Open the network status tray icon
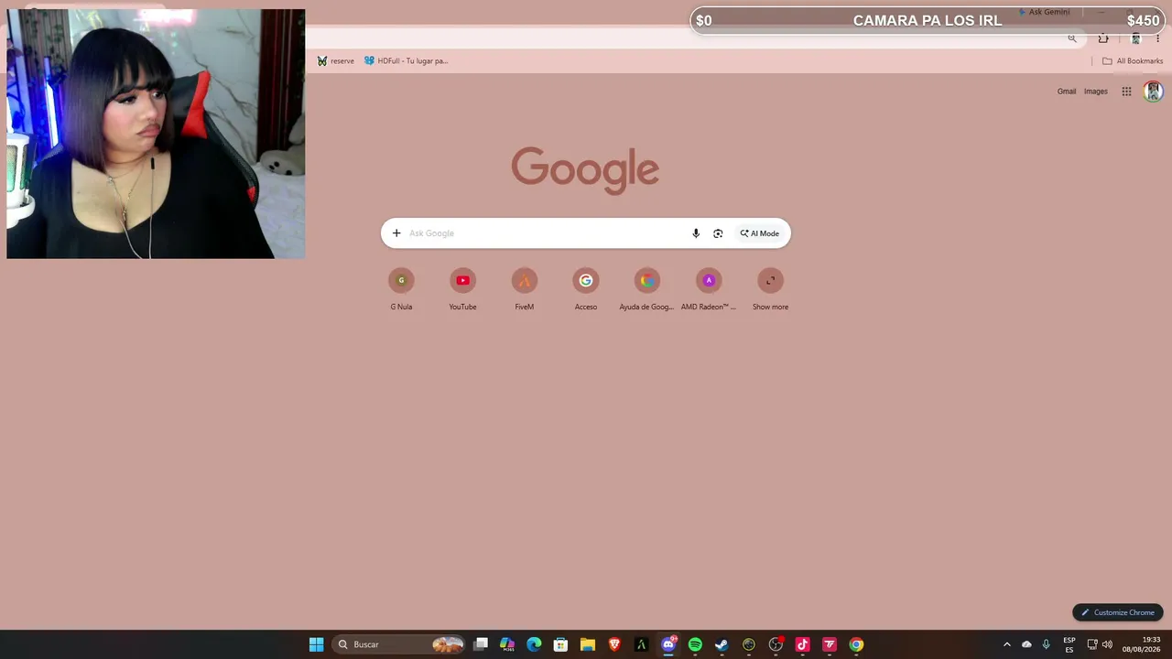 [1092, 644]
